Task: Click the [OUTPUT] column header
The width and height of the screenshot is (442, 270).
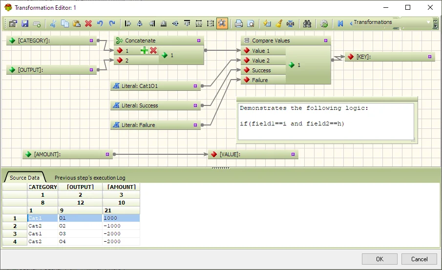Action: tap(80, 187)
